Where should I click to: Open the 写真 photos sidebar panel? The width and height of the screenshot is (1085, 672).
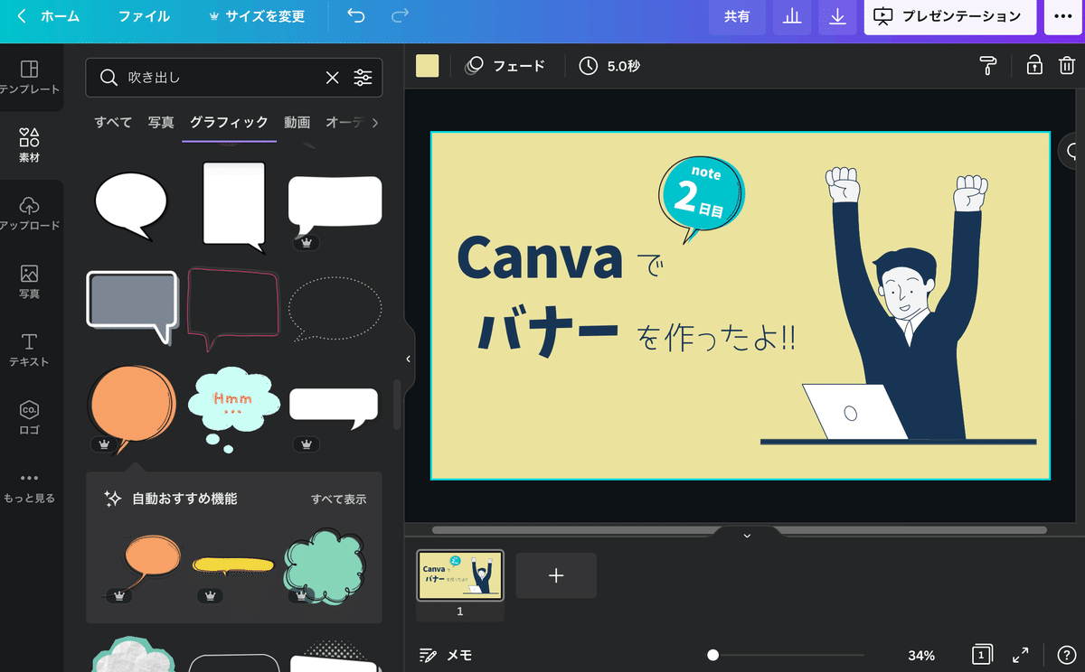(x=30, y=281)
